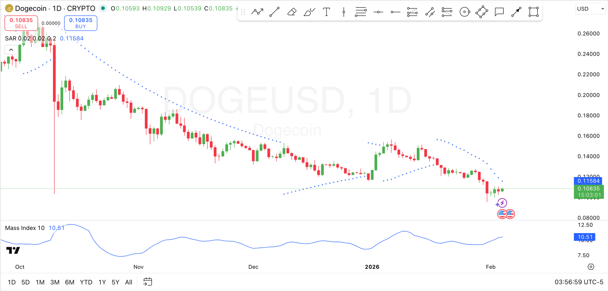Choose the Rectangle drawing tool
608x291 pixels.
[x=533, y=12]
